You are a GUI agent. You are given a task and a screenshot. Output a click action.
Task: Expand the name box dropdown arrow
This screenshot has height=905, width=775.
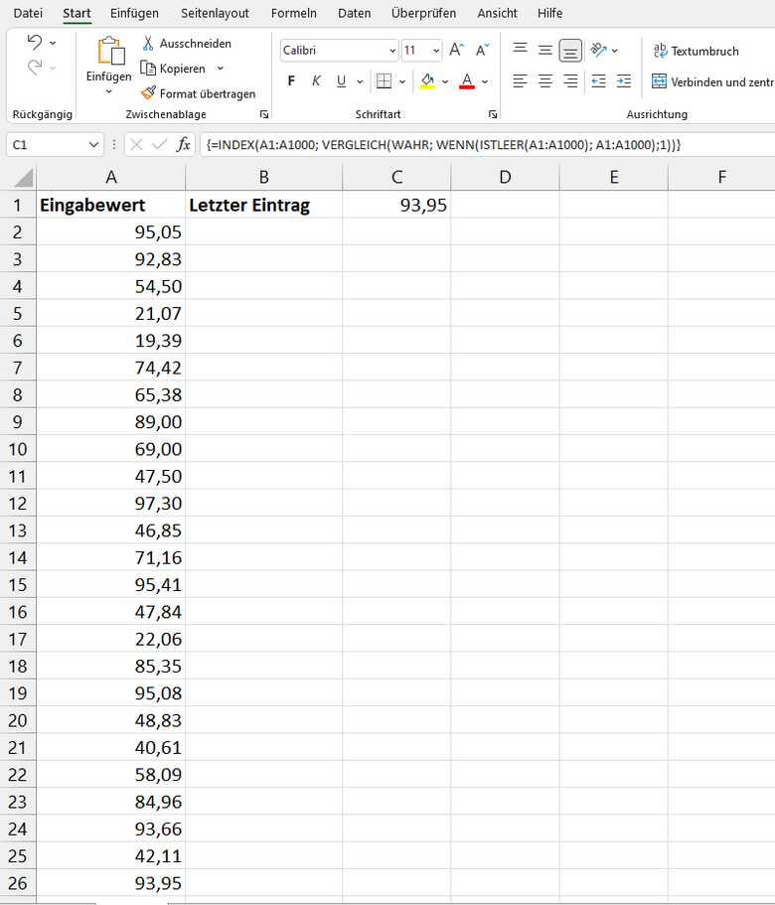point(94,145)
